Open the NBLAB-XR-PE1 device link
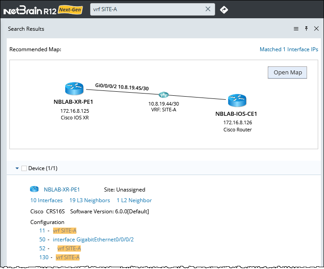The width and height of the screenshot is (324, 269). (x=62, y=189)
